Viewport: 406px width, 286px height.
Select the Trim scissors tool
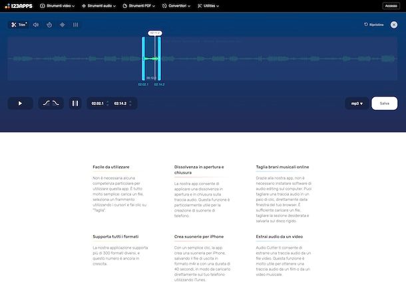(19, 25)
